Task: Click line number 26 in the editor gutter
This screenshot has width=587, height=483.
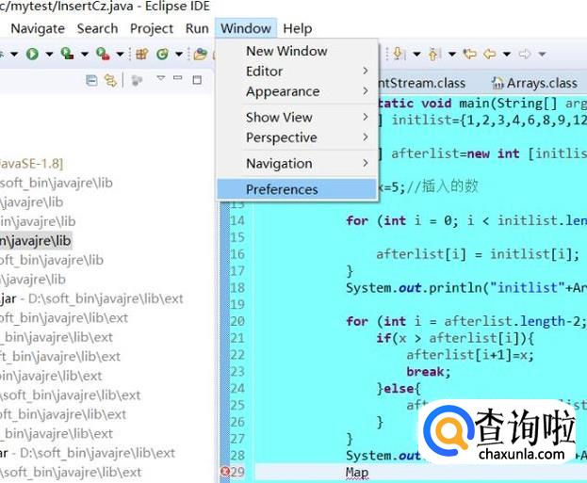Action: [x=237, y=422]
